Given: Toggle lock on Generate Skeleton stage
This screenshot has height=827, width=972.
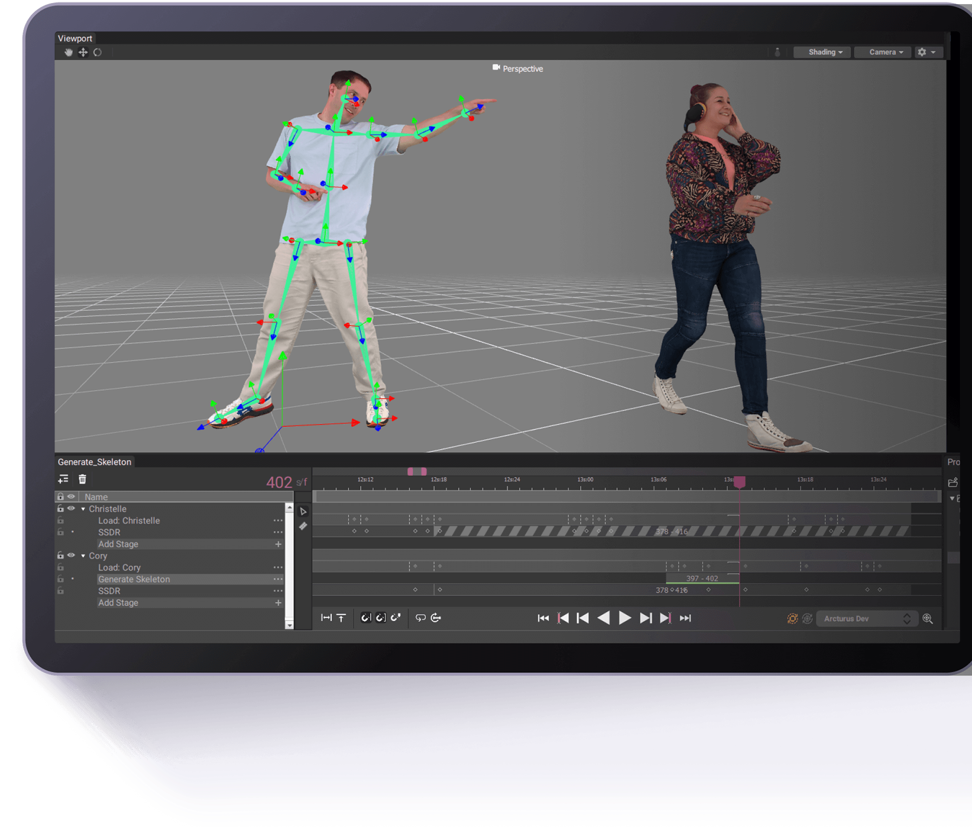Looking at the screenshot, I should (61, 579).
